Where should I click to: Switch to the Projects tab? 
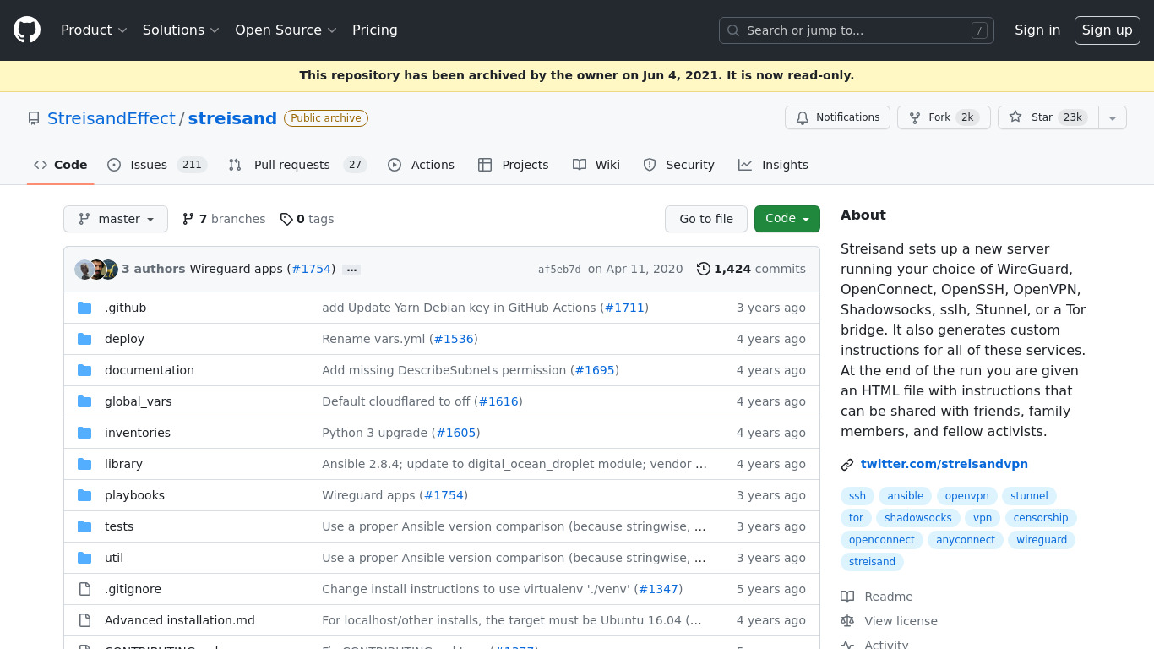tap(514, 165)
